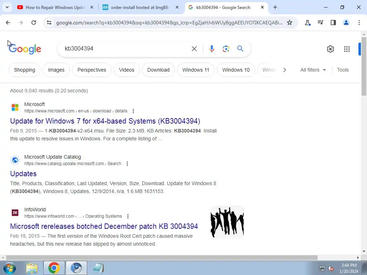Open site information icon in address bar
Viewport: 367px width, 275px height.
click(49, 23)
